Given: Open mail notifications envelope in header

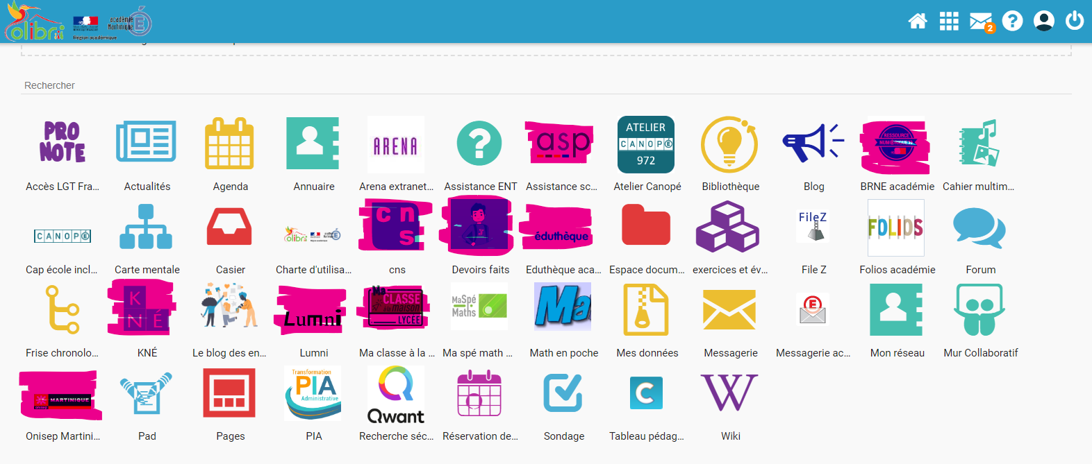Looking at the screenshot, I should [981, 22].
